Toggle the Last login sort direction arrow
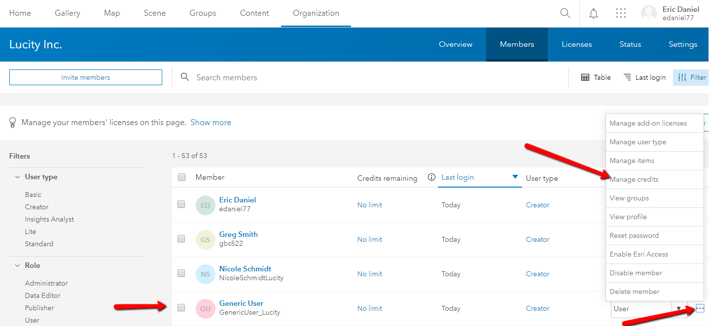The image size is (709, 326). point(515,178)
